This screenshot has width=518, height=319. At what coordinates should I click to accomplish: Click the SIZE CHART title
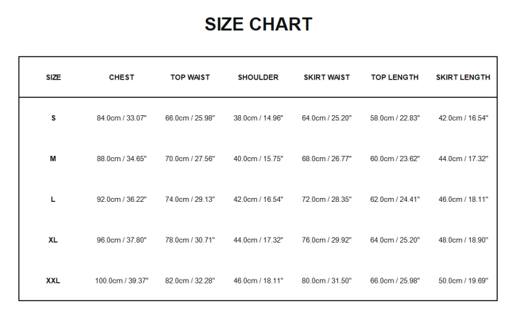pyautogui.click(x=258, y=25)
